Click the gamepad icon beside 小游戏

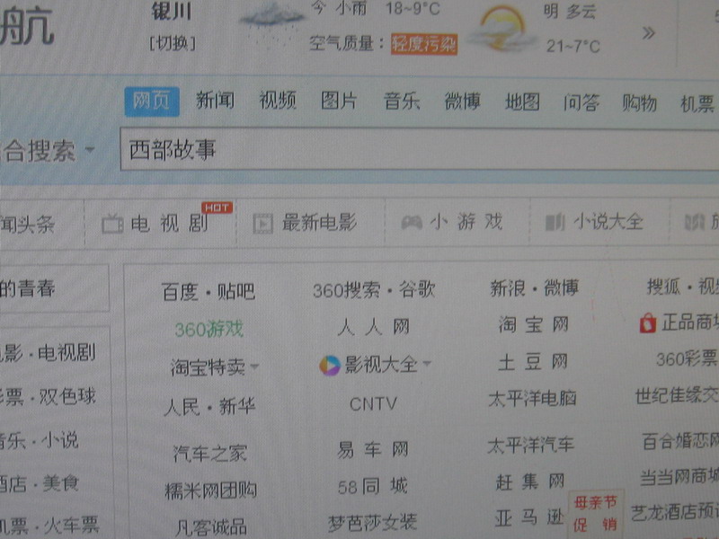[411, 222]
